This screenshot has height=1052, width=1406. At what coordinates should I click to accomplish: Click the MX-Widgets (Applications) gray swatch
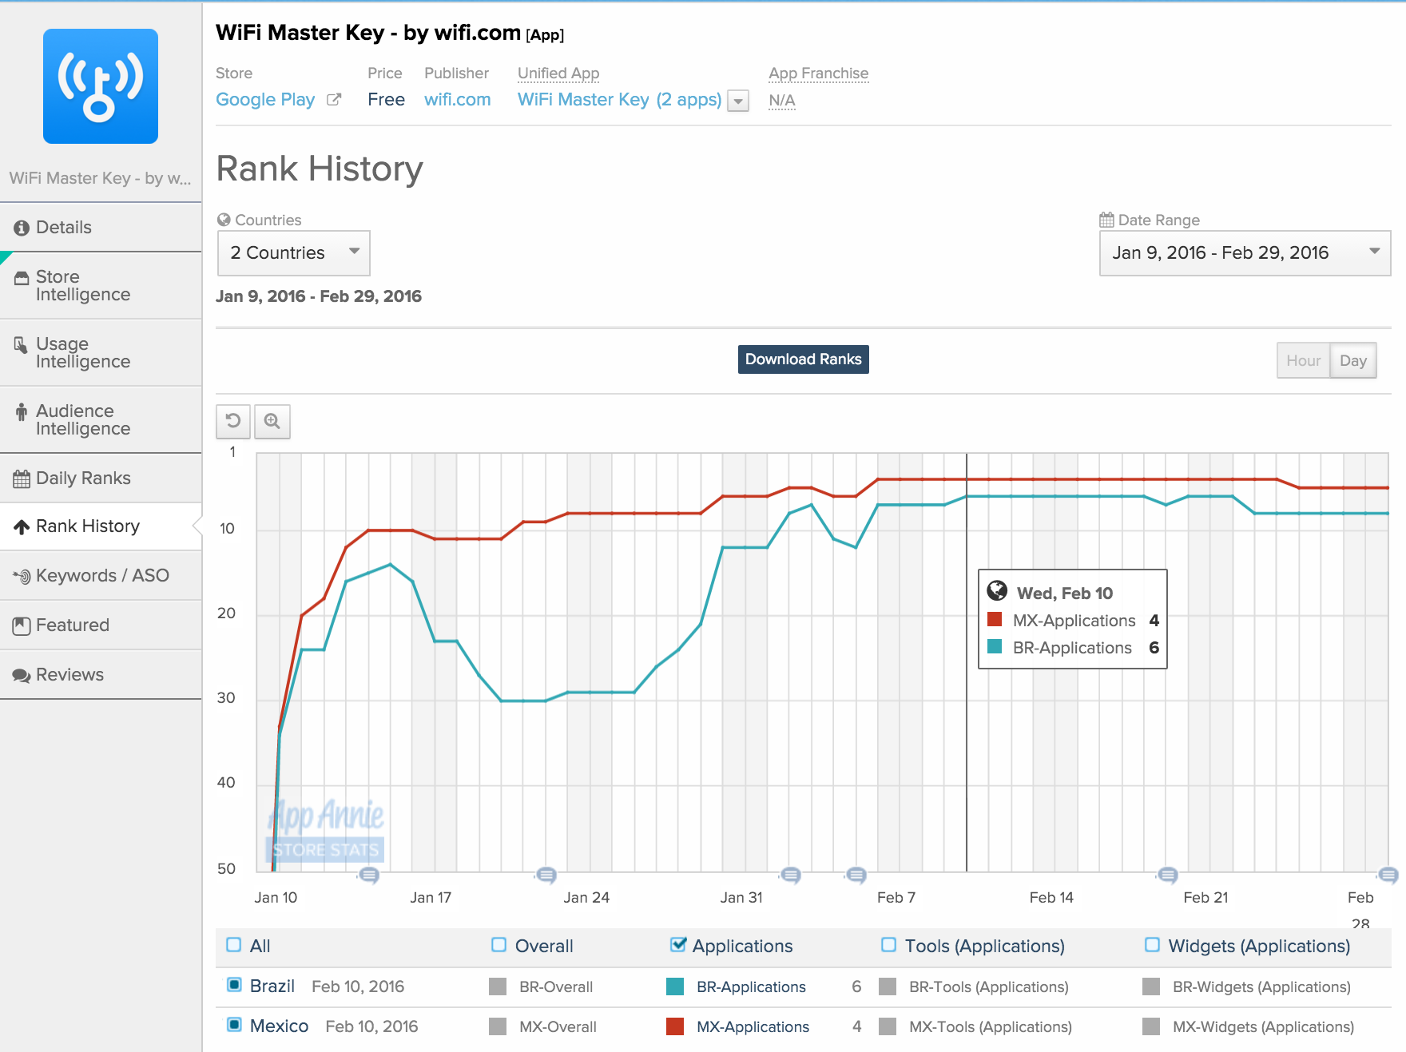(x=1151, y=1026)
